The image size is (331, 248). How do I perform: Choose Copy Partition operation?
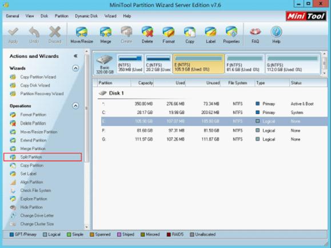(31, 166)
